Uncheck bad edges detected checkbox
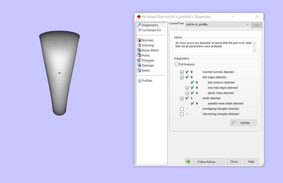 point(182,77)
